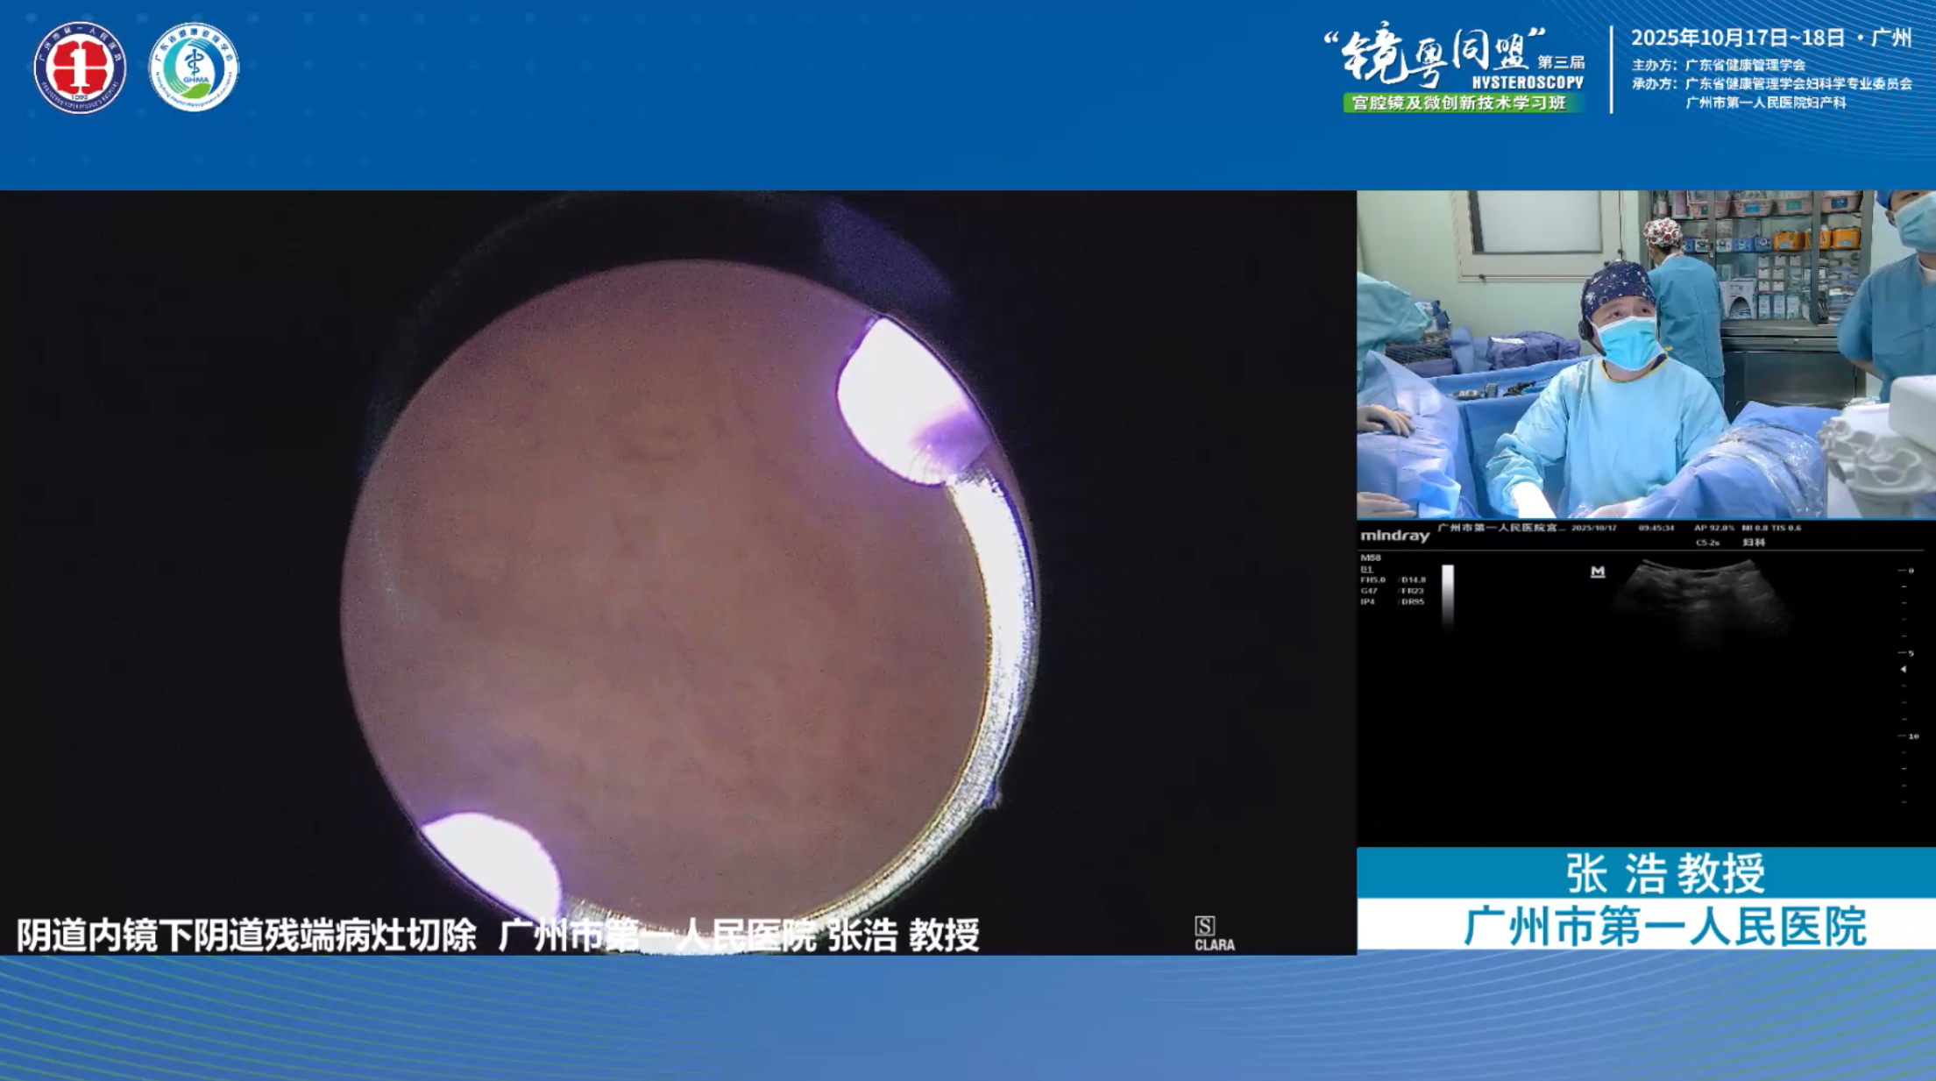Click the B1 mode label on ultrasound
Image resolution: width=1936 pixels, height=1081 pixels.
click(x=1366, y=569)
